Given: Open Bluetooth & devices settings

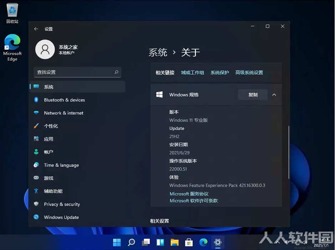Looking at the screenshot, I should pyautogui.click(x=77, y=100).
